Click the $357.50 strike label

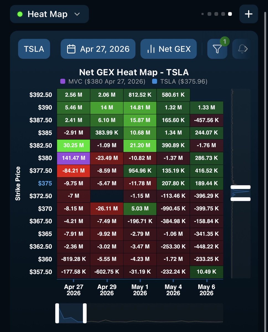(41, 272)
